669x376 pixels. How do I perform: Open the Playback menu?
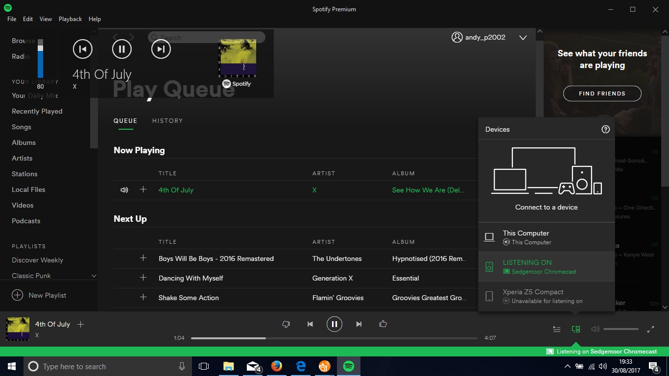click(70, 19)
